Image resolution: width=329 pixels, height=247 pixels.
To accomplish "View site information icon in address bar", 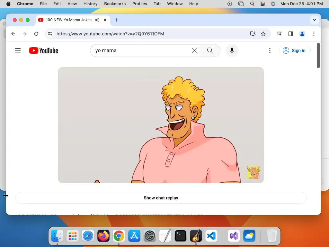I will pyautogui.click(x=50, y=33).
